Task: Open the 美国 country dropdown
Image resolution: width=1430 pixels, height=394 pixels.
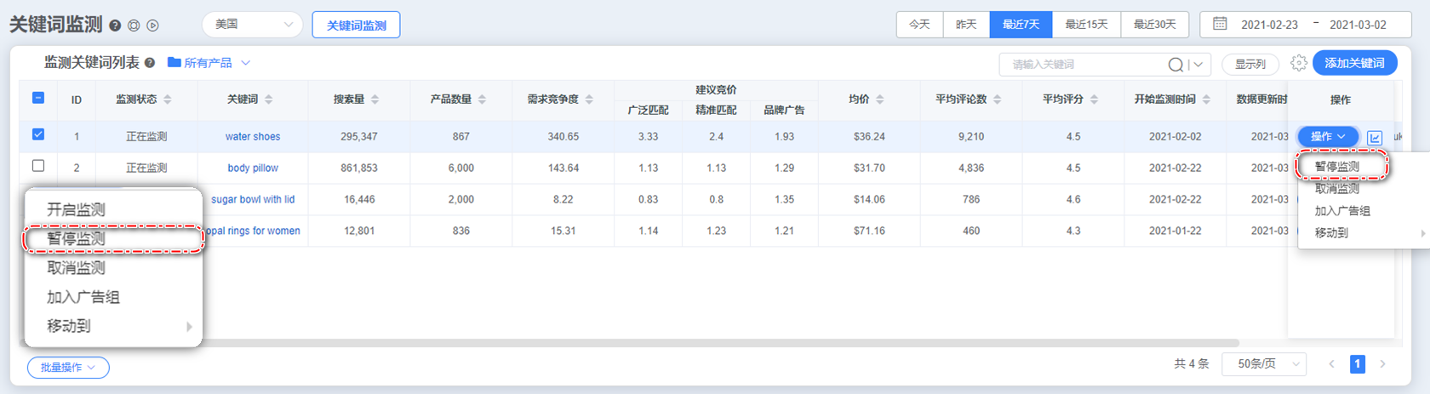Action: pos(252,25)
